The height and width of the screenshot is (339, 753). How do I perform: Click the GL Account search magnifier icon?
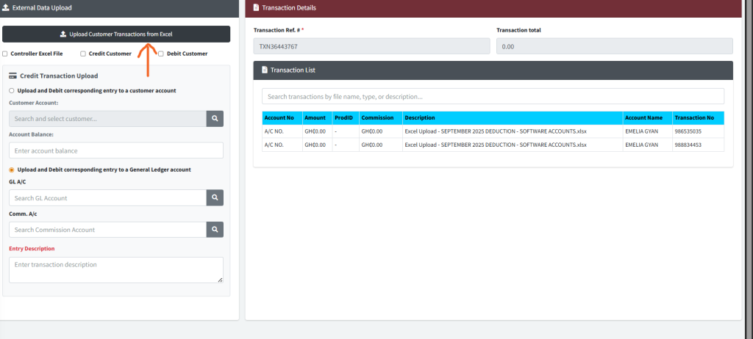pos(214,198)
